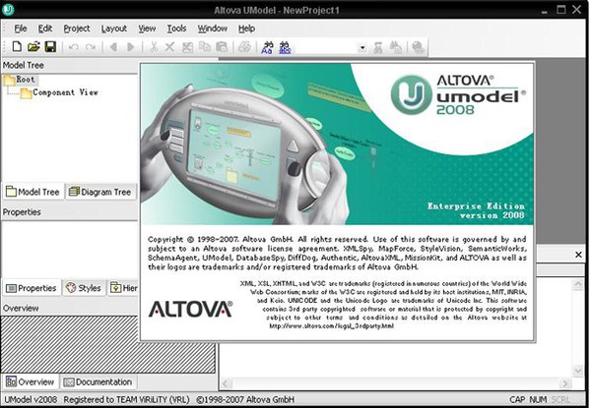
Task: Click the New file toolbar icon
Action: (x=17, y=47)
